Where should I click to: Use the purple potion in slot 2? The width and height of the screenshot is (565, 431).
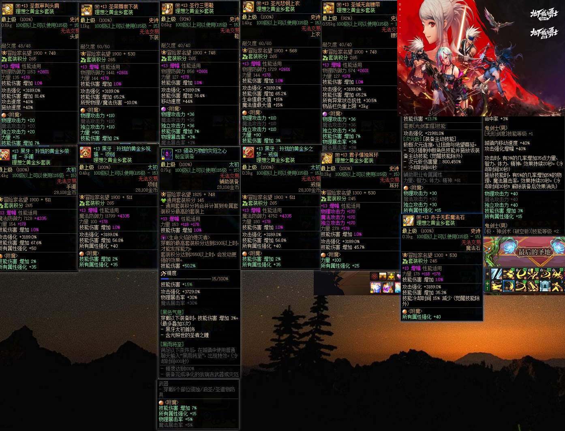click(388, 287)
